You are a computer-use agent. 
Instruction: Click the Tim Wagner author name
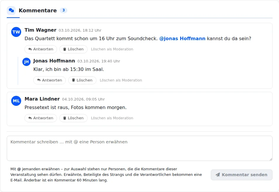pyautogui.click(x=41, y=30)
